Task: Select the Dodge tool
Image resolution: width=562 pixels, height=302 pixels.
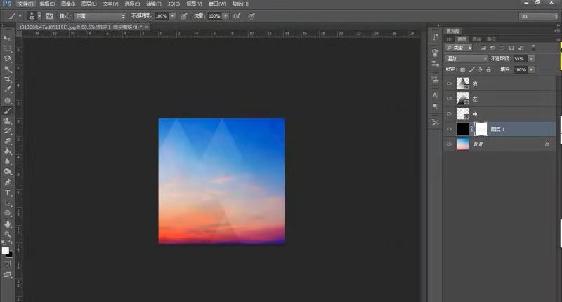Action: click(x=7, y=172)
